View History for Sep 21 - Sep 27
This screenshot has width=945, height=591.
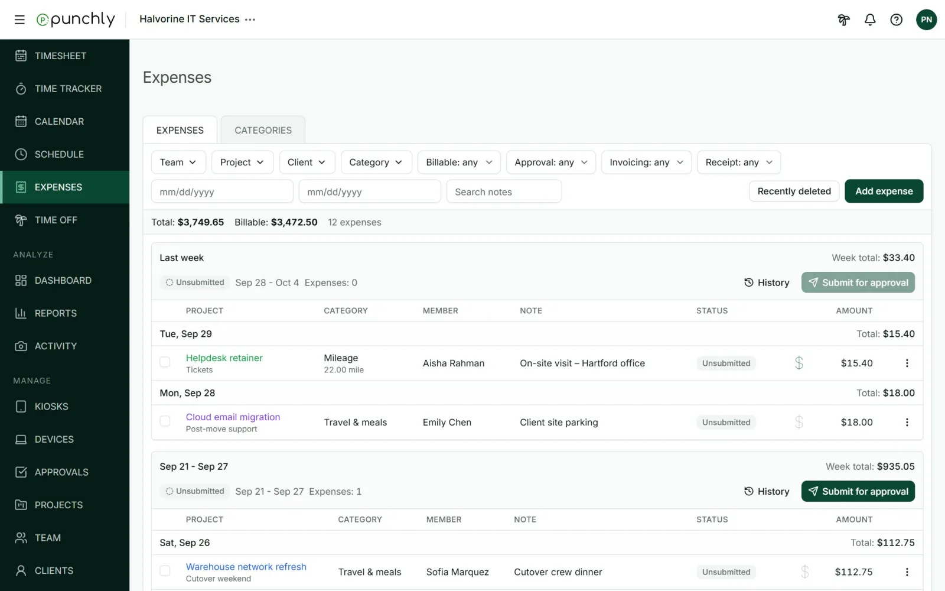(x=767, y=491)
